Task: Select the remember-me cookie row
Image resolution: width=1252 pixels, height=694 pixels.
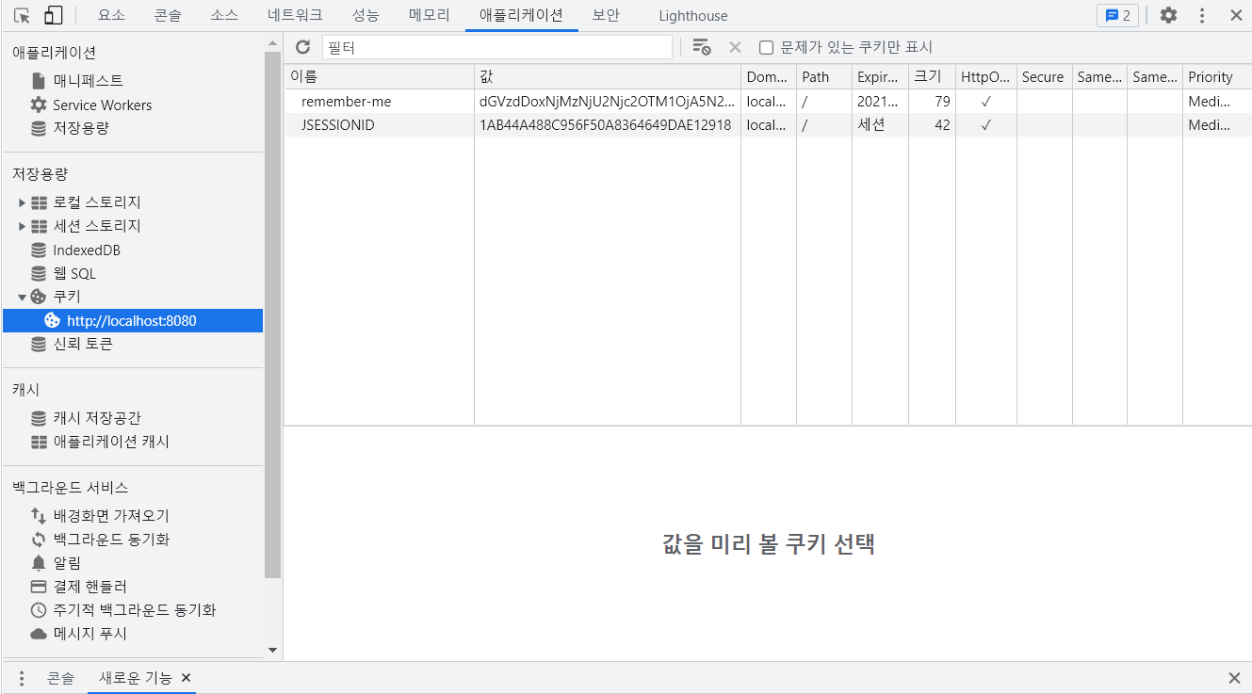Action: (x=768, y=102)
